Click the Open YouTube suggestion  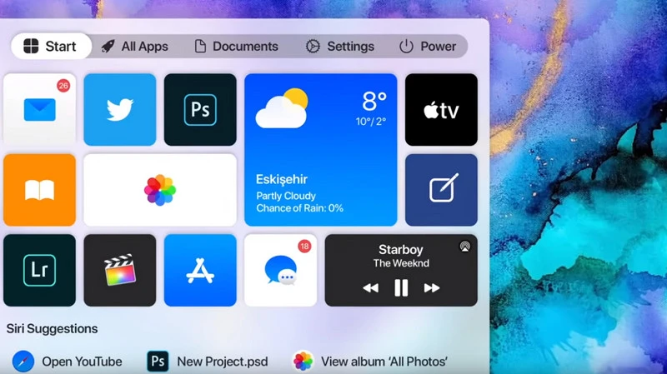[x=68, y=362]
